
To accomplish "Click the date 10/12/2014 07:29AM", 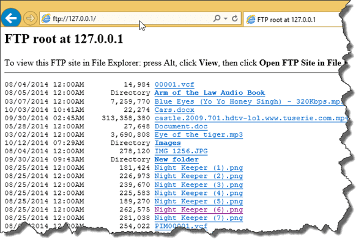I will [x=44, y=143].
